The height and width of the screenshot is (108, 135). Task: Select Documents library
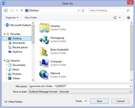coord(17,65)
